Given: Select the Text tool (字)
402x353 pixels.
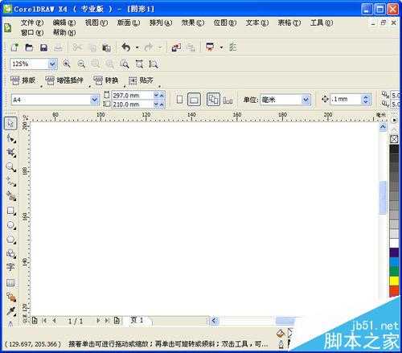Looking at the screenshot, I should 10,267.
